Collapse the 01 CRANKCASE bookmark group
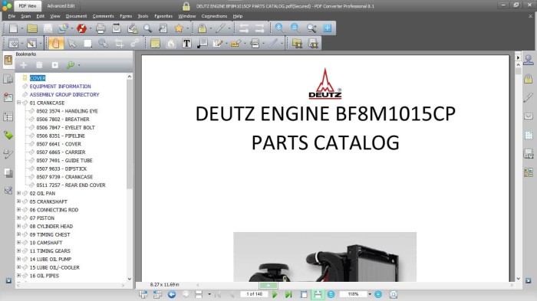Viewport: 537px width, 301px height. [x=19, y=103]
